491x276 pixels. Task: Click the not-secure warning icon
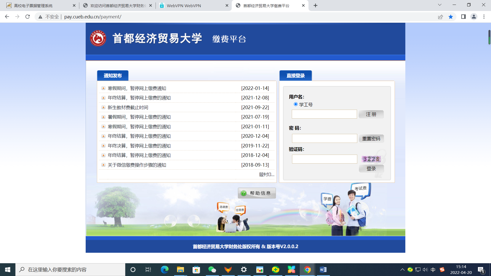(40, 17)
